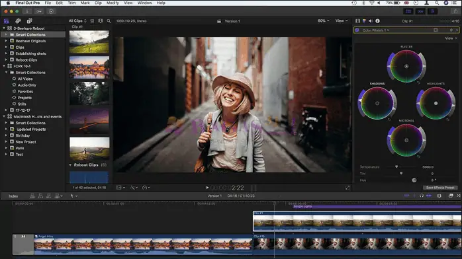The height and width of the screenshot is (259, 462).
Task: Collapse Reboot Clips section in browser
Action: pos(70,165)
